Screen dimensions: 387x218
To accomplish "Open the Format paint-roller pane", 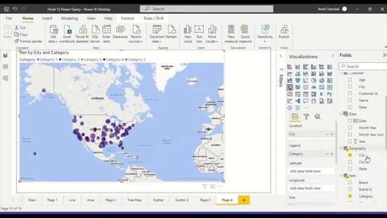I will coord(307,117).
